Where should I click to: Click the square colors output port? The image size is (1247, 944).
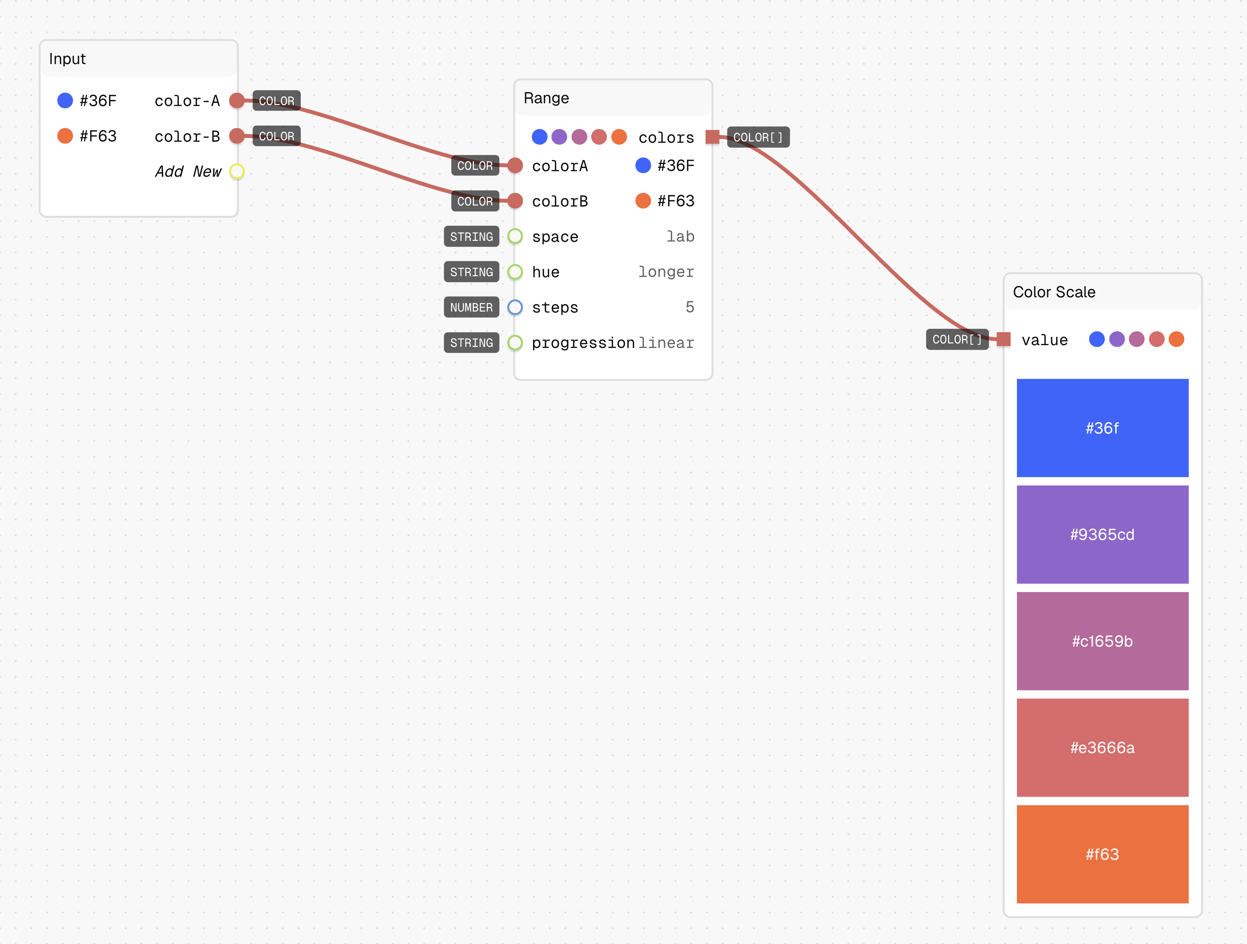[x=712, y=137]
